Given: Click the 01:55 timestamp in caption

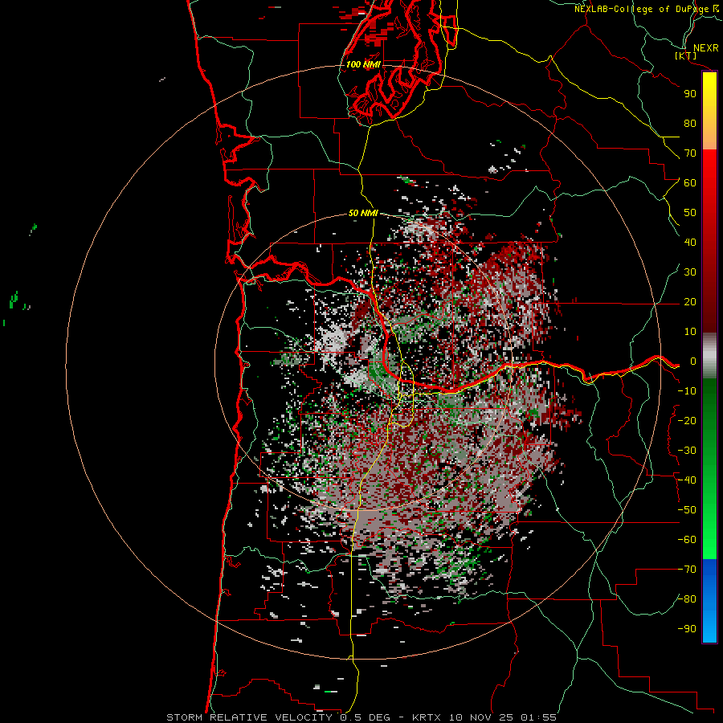Looking at the screenshot, I should coord(538,717).
